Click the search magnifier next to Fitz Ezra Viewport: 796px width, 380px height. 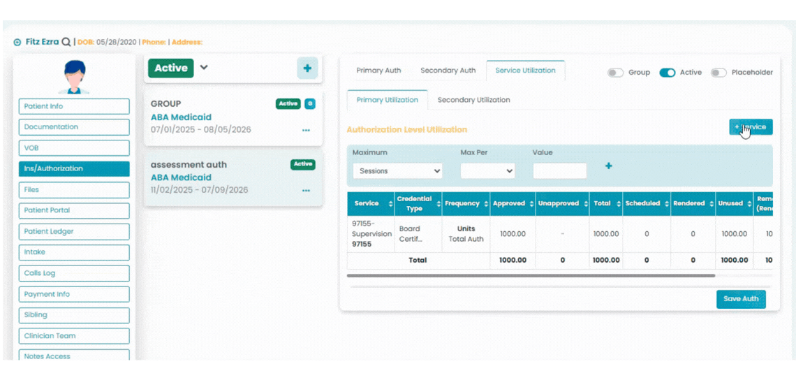click(66, 42)
